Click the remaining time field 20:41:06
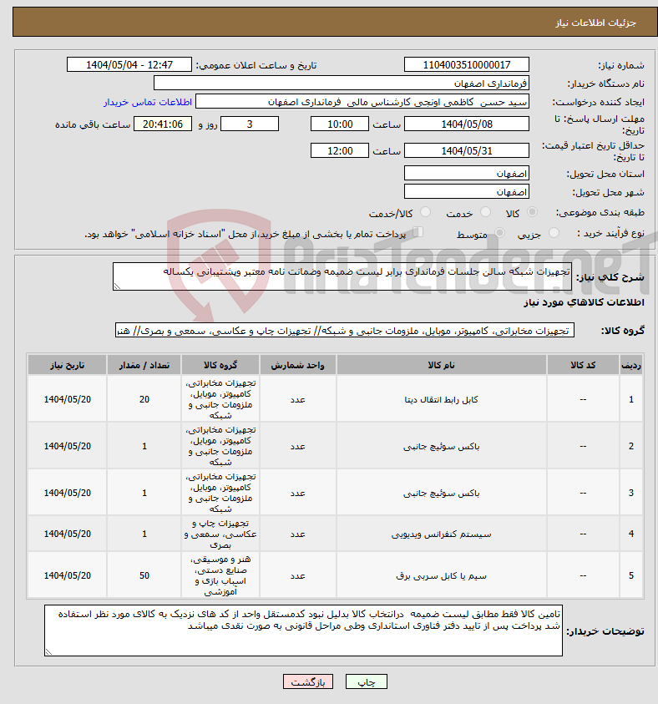 tap(163, 124)
